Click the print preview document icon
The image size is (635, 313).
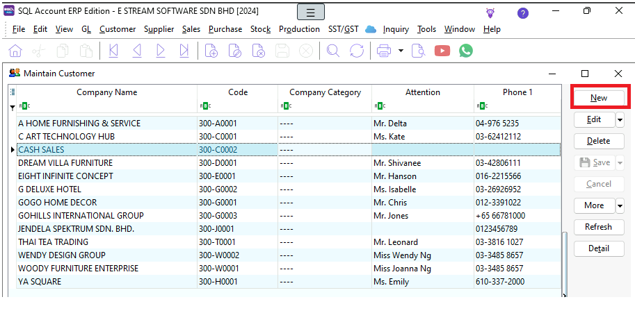[418, 51]
